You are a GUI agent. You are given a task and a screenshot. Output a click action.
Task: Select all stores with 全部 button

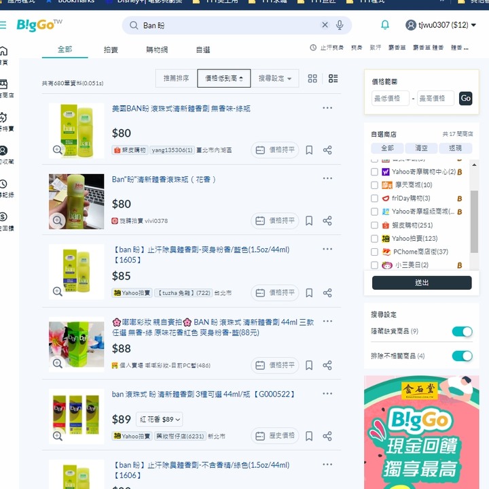point(387,148)
